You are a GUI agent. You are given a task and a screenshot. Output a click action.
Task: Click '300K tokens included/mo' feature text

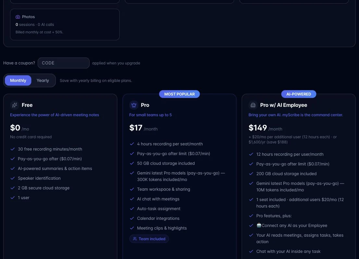coord(162,179)
